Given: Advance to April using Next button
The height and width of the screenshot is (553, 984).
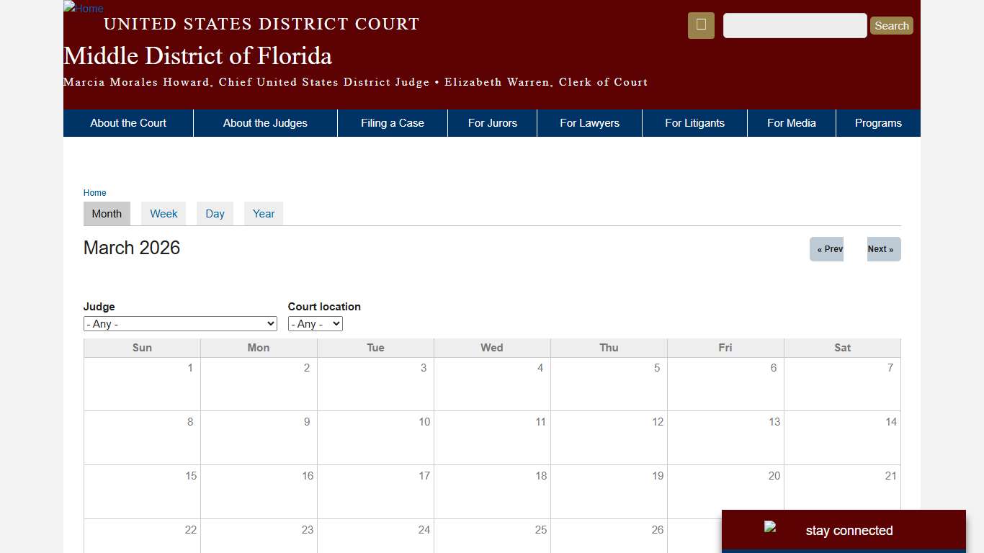Looking at the screenshot, I should (882, 249).
